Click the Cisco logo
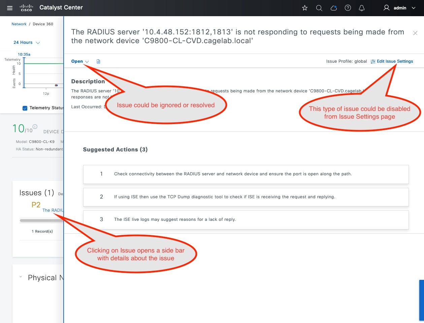The width and height of the screenshot is (424, 323). [x=26, y=8]
